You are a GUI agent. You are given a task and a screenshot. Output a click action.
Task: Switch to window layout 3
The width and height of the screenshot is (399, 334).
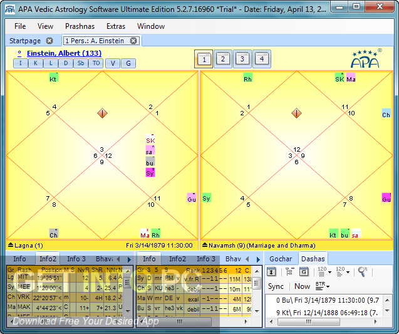pos(242,59)
